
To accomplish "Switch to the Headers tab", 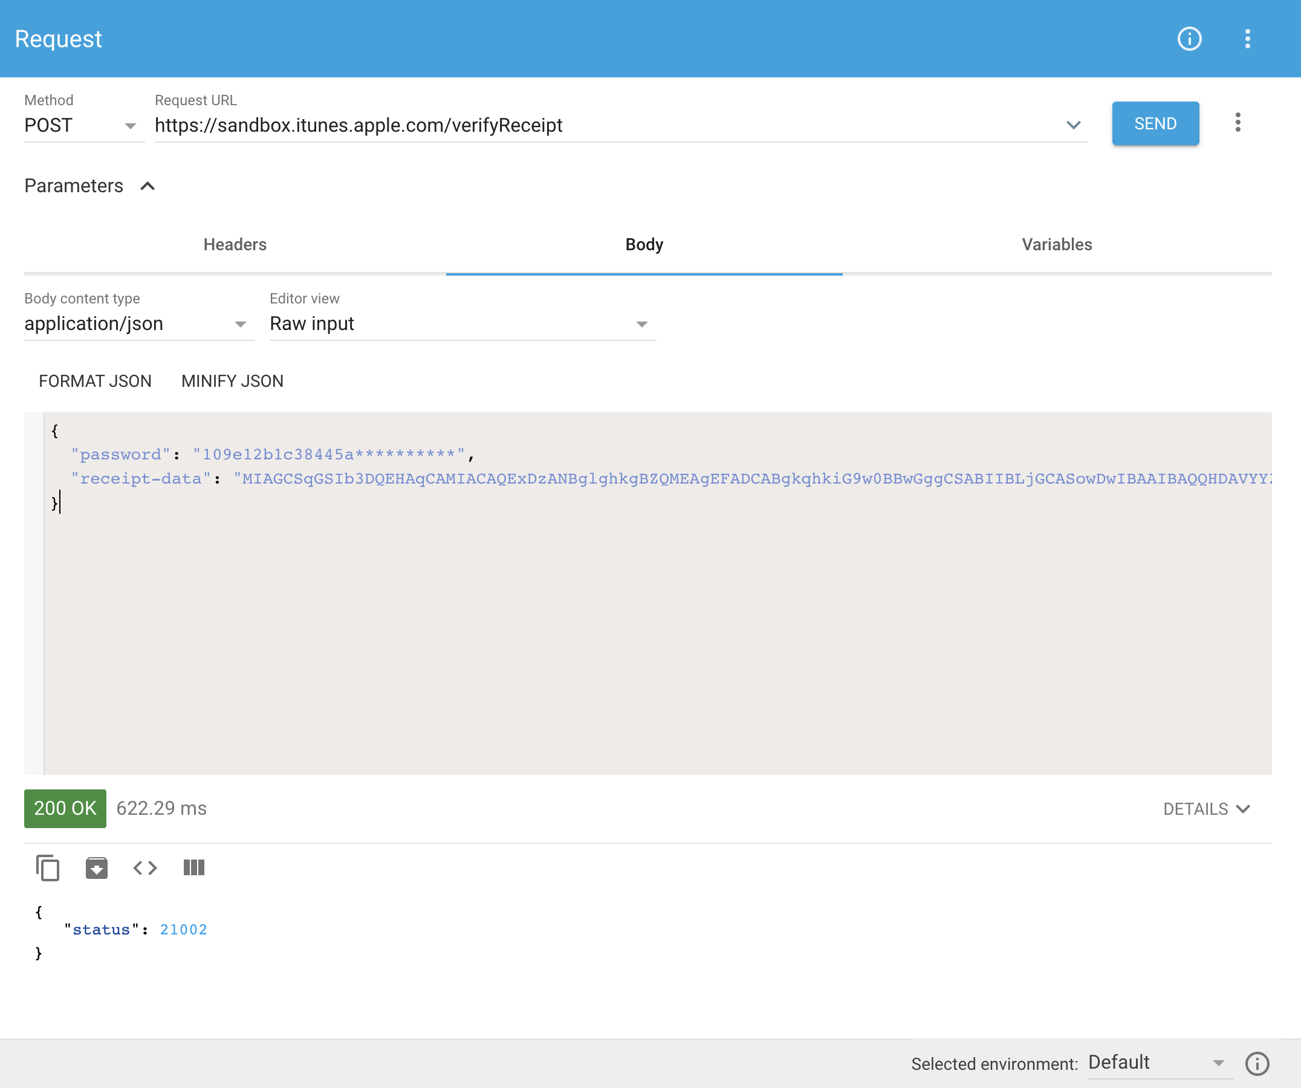I will [234, 245].
